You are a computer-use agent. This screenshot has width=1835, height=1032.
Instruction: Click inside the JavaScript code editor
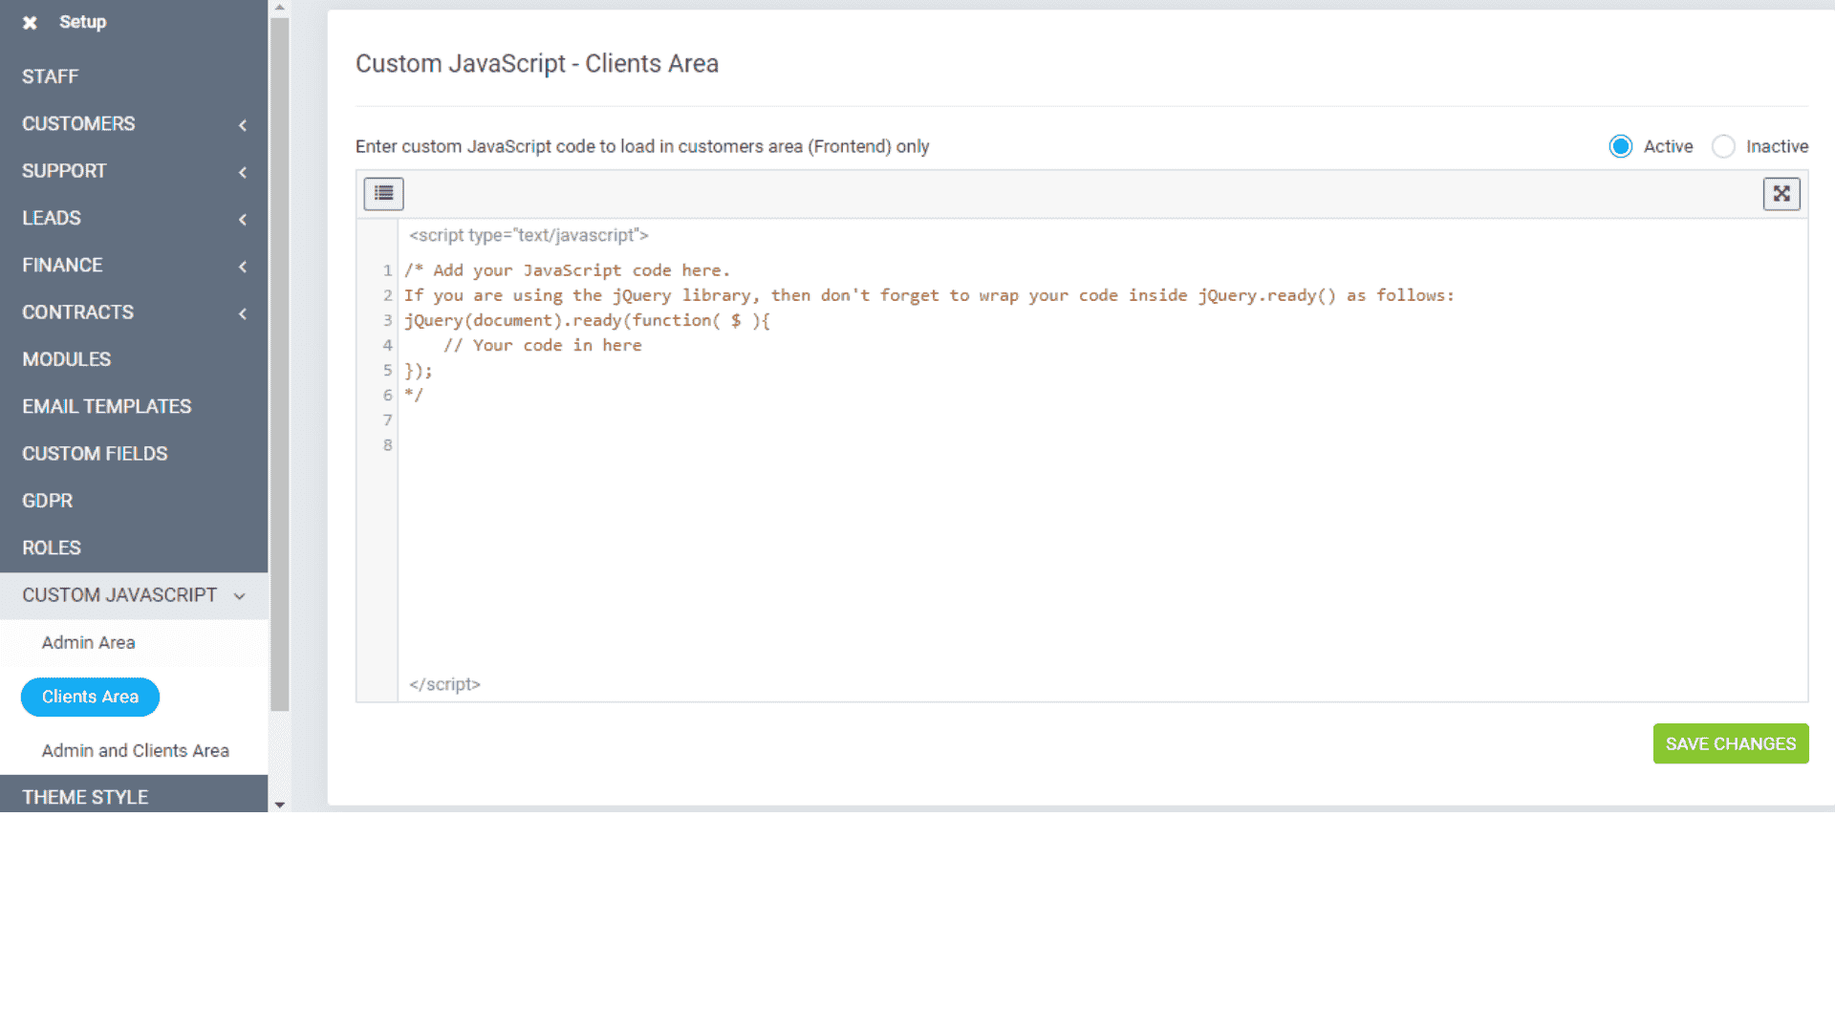click(860, 478)
